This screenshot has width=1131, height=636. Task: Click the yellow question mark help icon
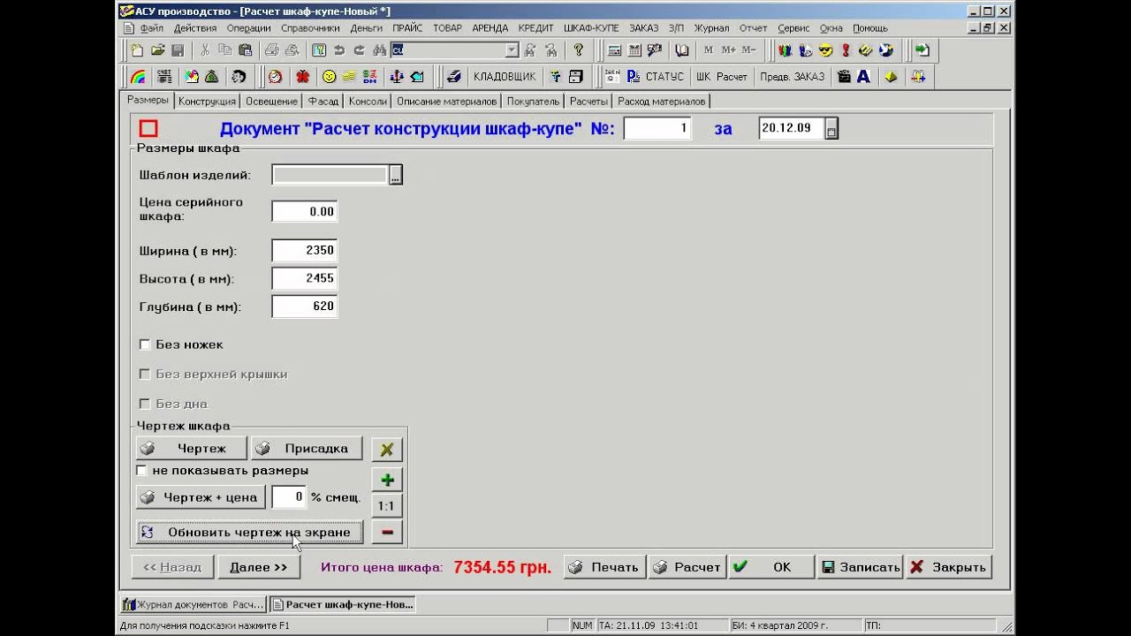[578, 50]
